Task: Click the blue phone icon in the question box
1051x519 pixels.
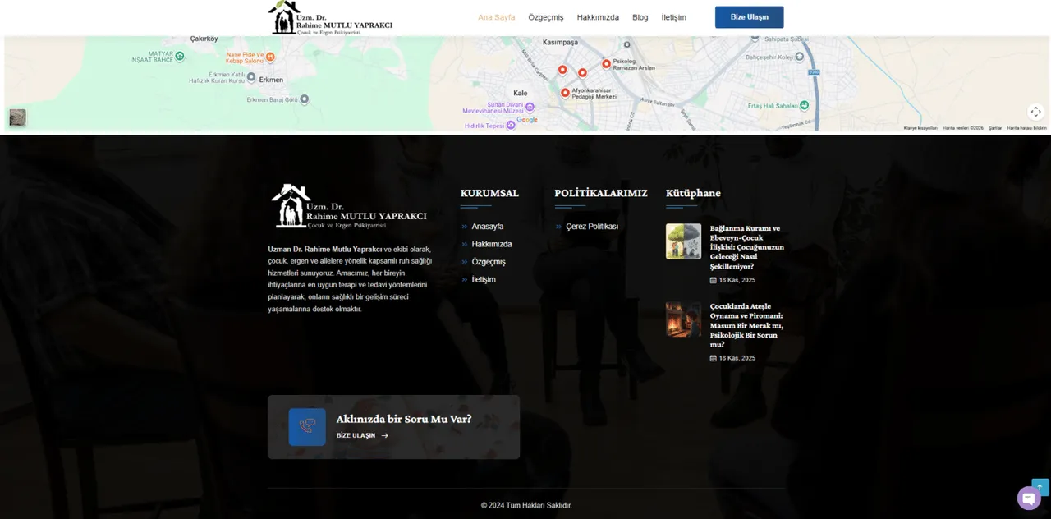Action: (307, 427)
